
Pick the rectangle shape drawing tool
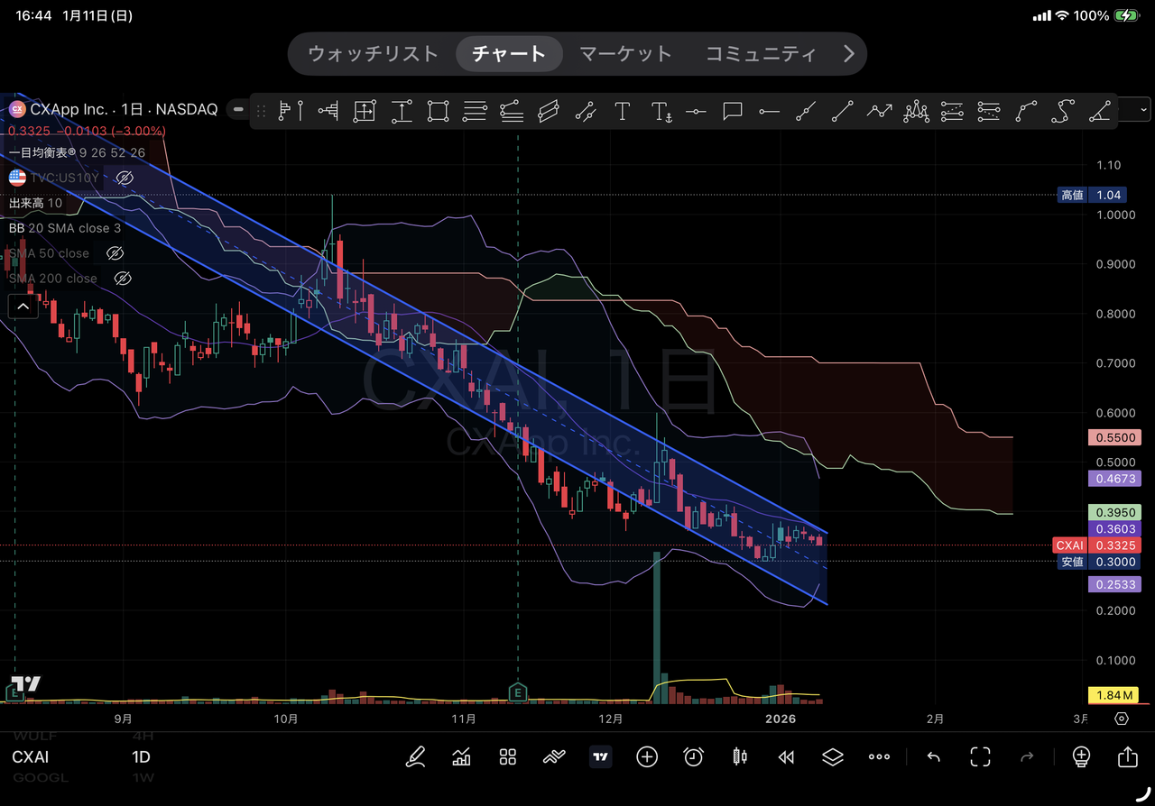(438, 112)
